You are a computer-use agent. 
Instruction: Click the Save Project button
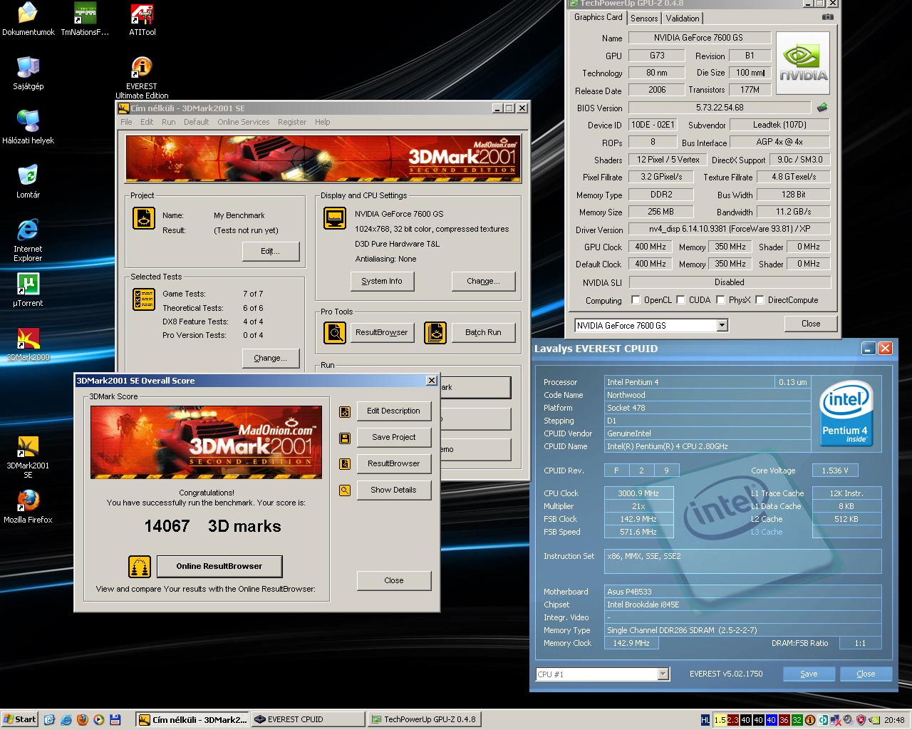click(x=393, y=438)
